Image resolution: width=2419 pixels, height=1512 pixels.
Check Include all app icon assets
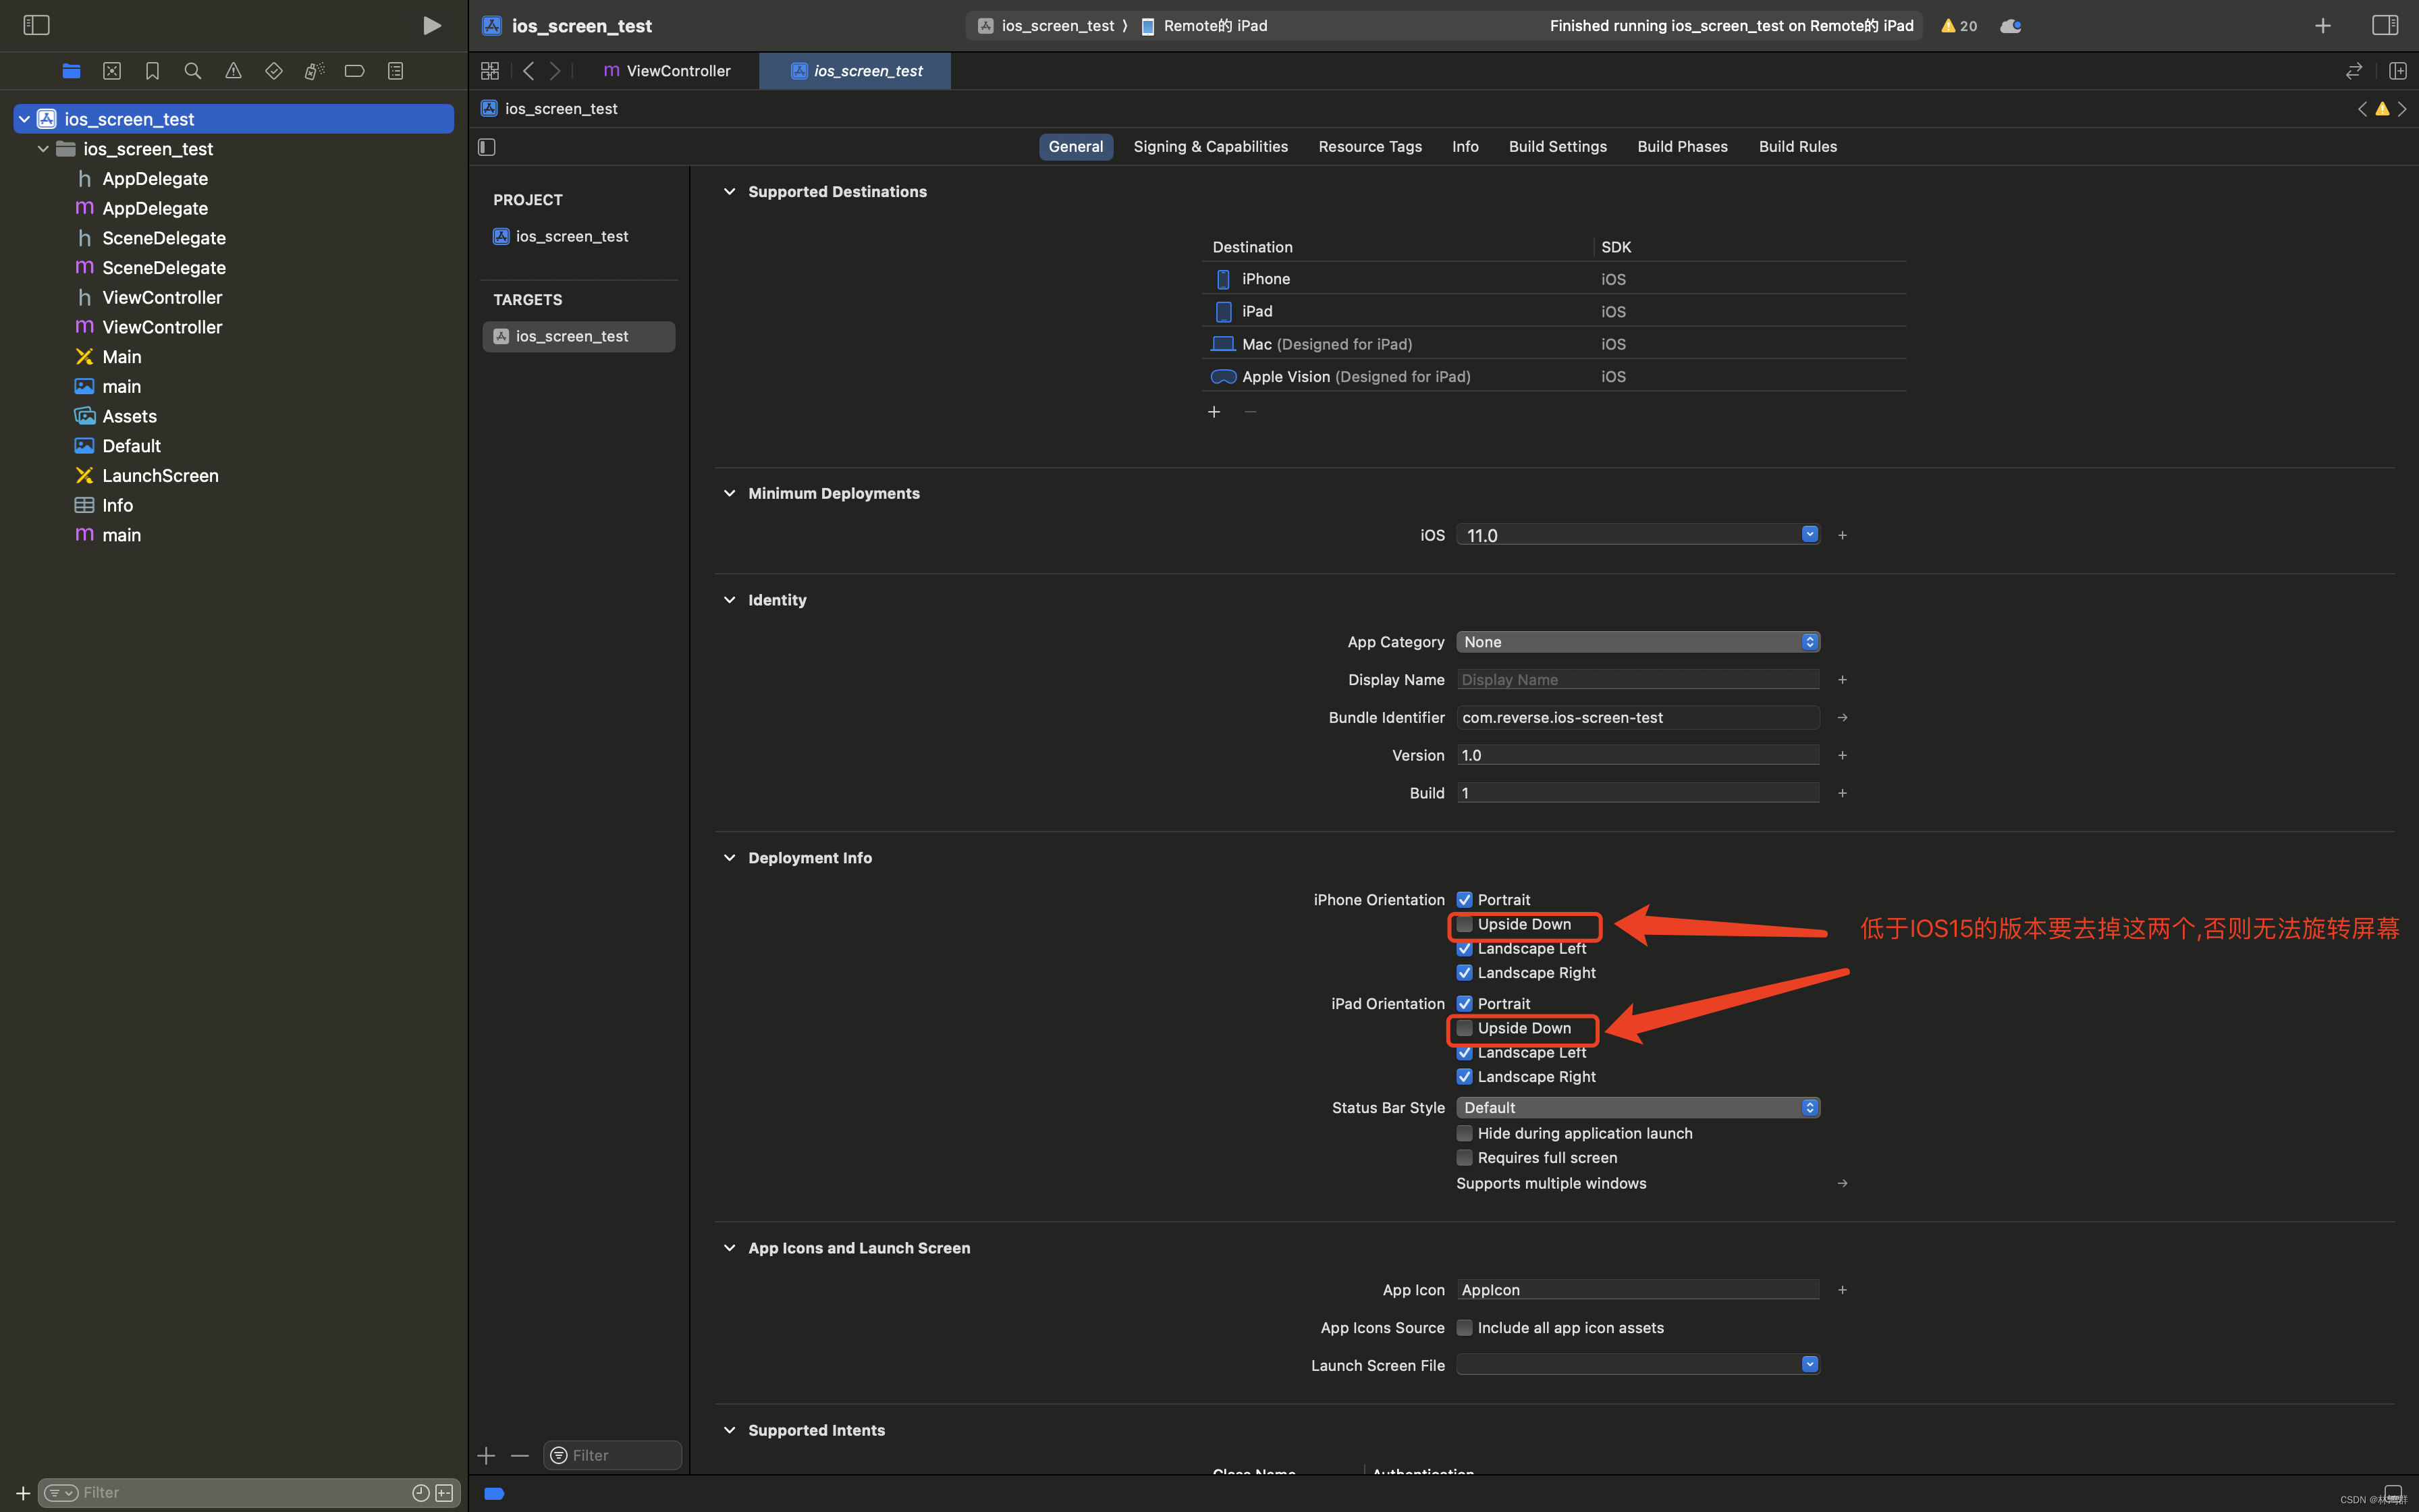point(1465,1328)
